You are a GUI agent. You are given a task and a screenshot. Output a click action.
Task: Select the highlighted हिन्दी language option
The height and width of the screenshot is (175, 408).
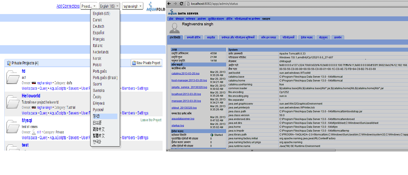click(105, 116)
